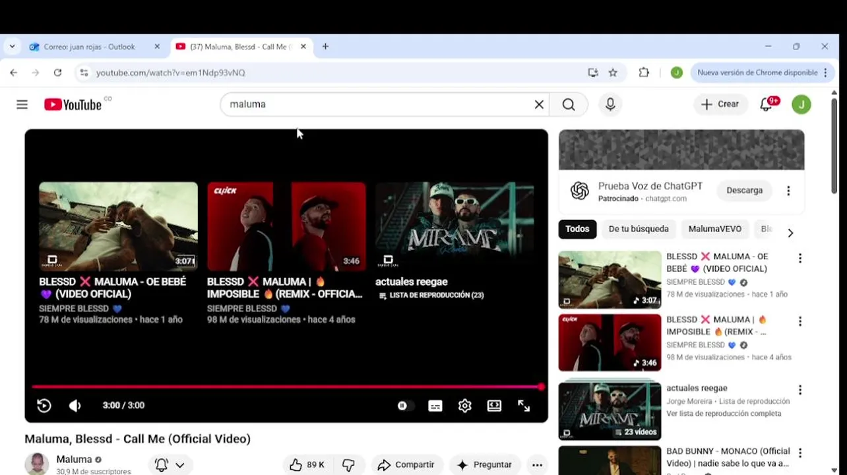
Task: Click Nueva versión de Chrome disponible
Action: point(757,73)
